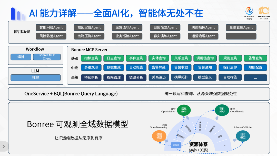Click the blue 告警收敛 box
Screen dimensions: 277x156
[x=181, y=67]
